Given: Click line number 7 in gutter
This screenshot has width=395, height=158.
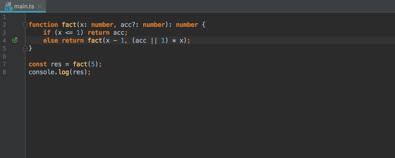Looking at the screenshot, I should coord(4,64).
